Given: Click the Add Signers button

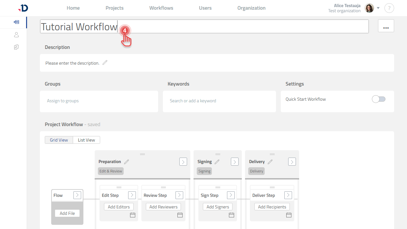Looking at the screenshot, I should pos(217,206).
